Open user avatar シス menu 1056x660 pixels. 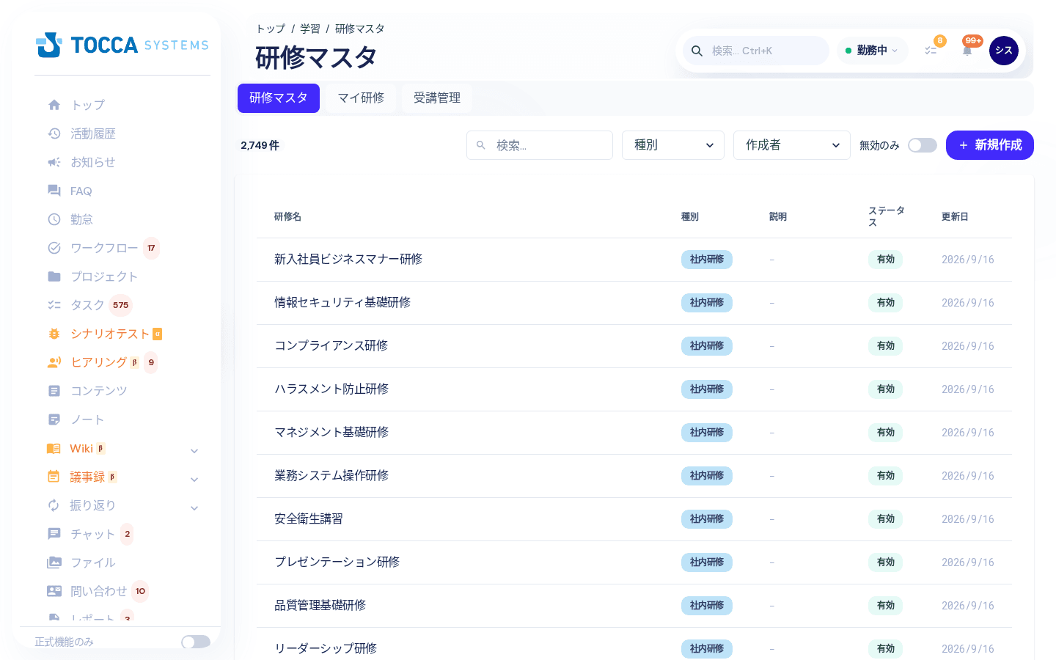(1004, 51)
